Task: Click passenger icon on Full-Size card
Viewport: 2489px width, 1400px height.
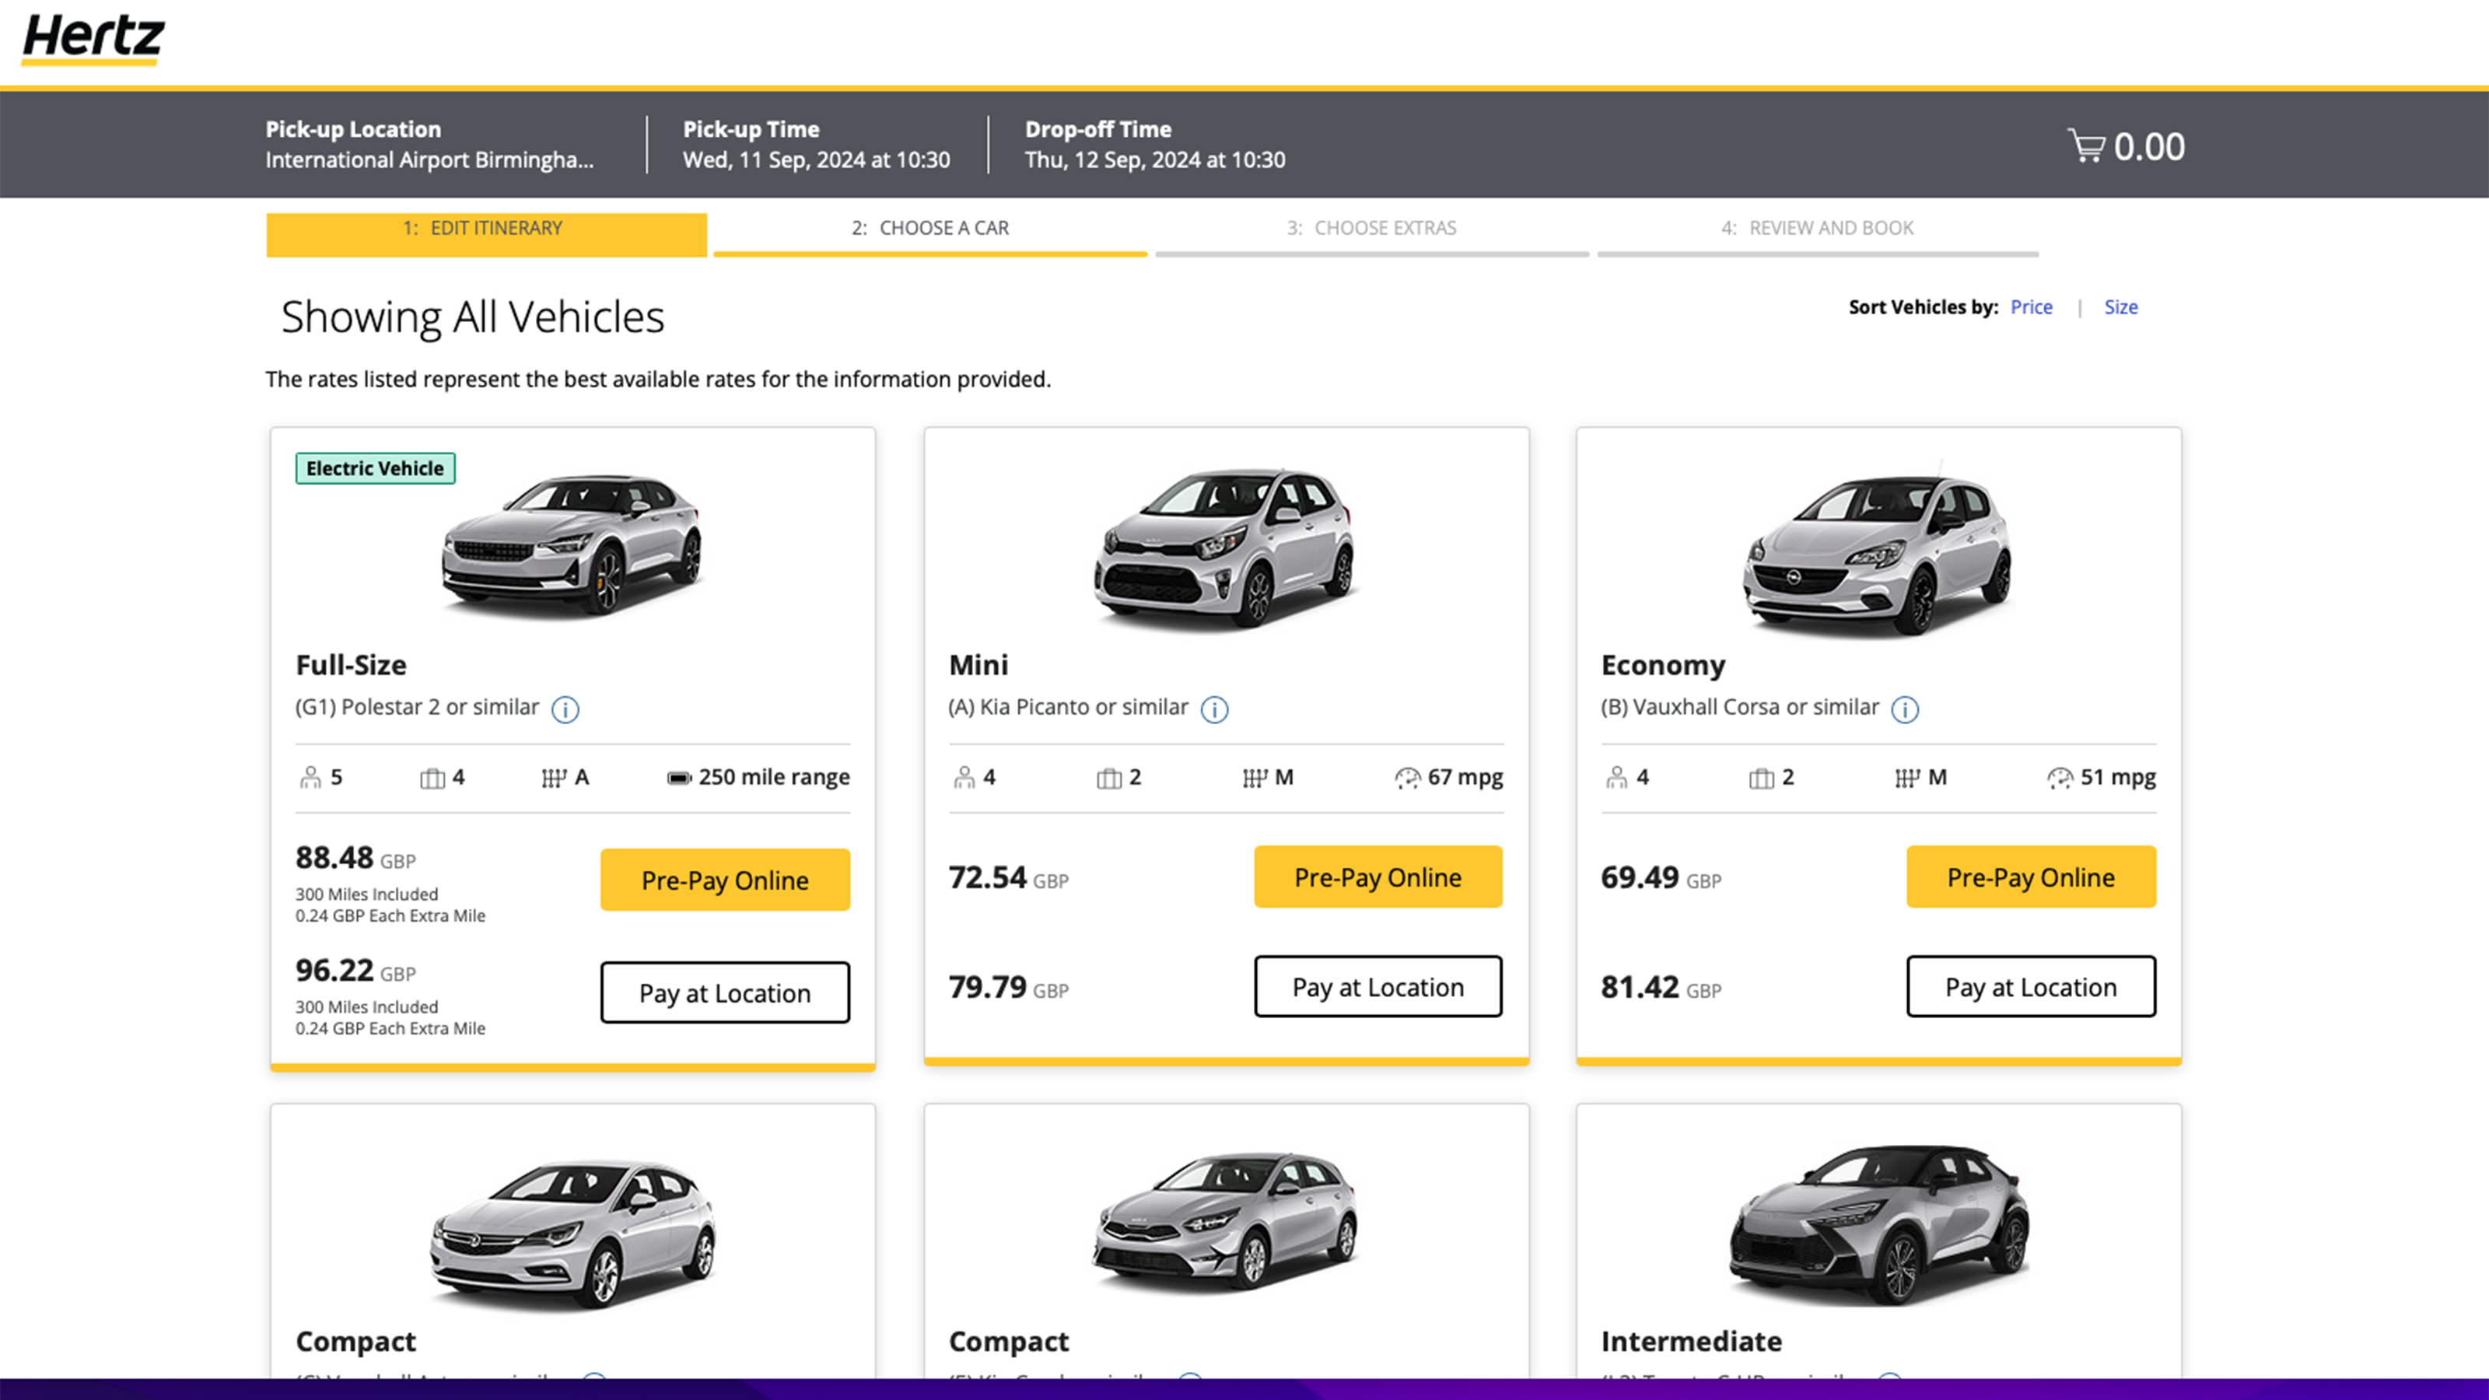Action: 310,778
